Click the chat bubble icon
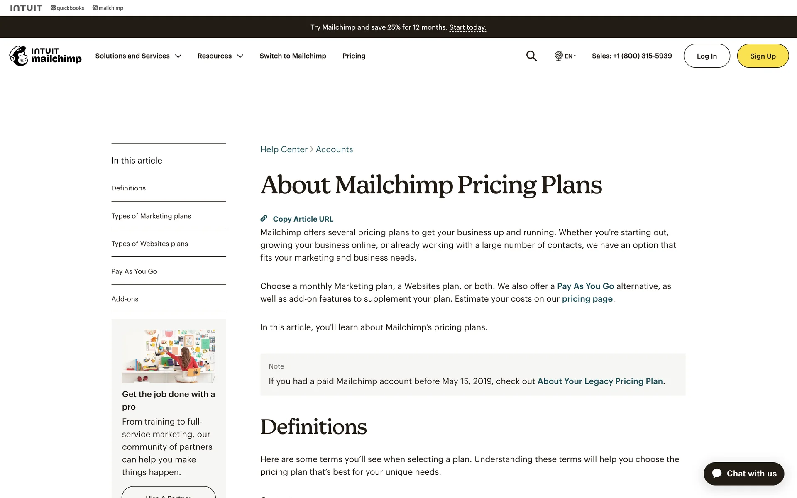Viewport: 797px width, 498px height. 717,473
